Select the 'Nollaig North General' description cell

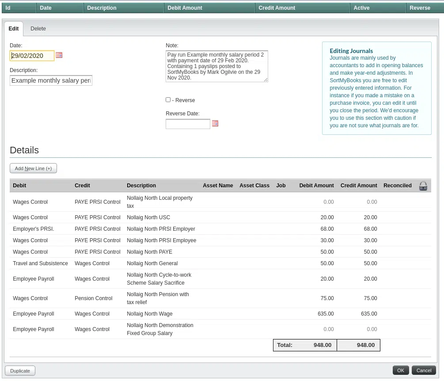(x=152, y=263)
